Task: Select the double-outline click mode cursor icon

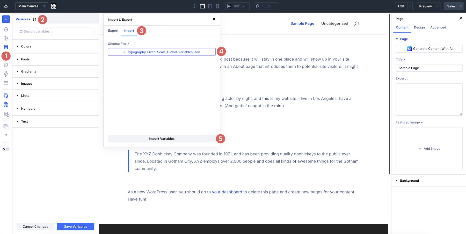Action: click(6, 105)
